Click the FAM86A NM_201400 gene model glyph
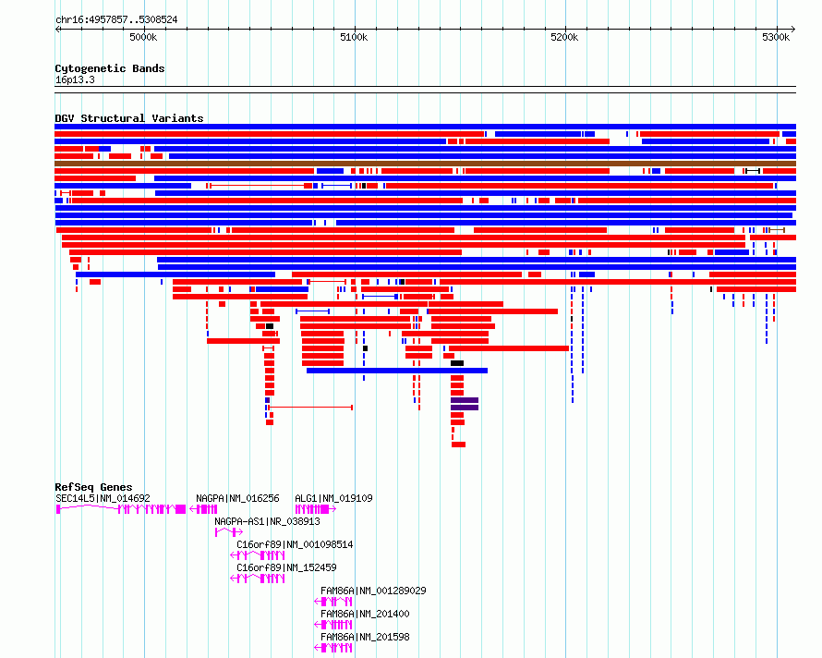This screenshot has width=822, height=658. 332,625
